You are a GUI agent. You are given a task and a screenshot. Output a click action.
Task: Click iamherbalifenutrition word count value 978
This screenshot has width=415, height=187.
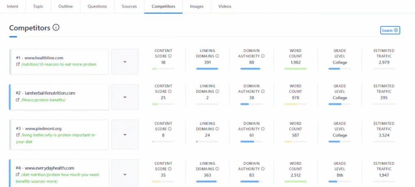point(295,98)
